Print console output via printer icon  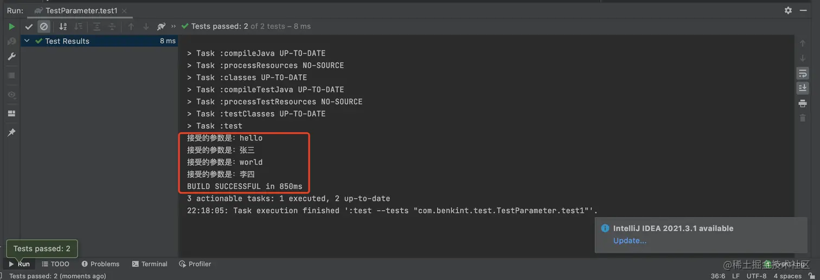[803, 103]
